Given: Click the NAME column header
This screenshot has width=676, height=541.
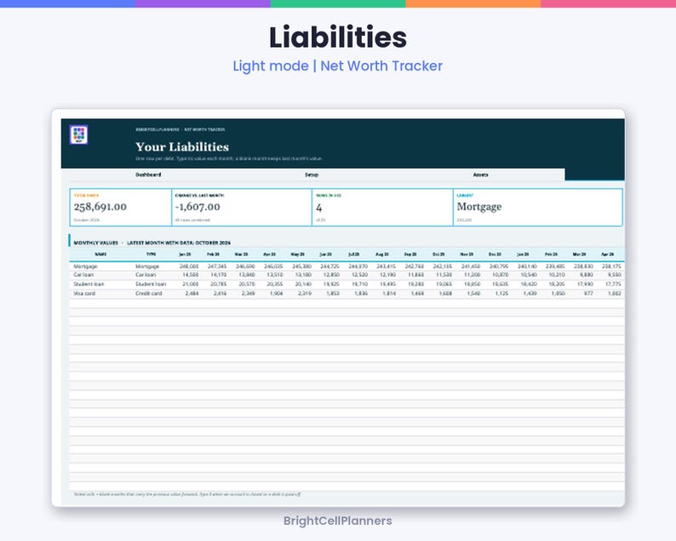Looking at the screenshot, I should tap(100, 255).
